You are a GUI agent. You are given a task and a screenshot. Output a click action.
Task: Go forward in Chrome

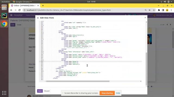point(15,10)
